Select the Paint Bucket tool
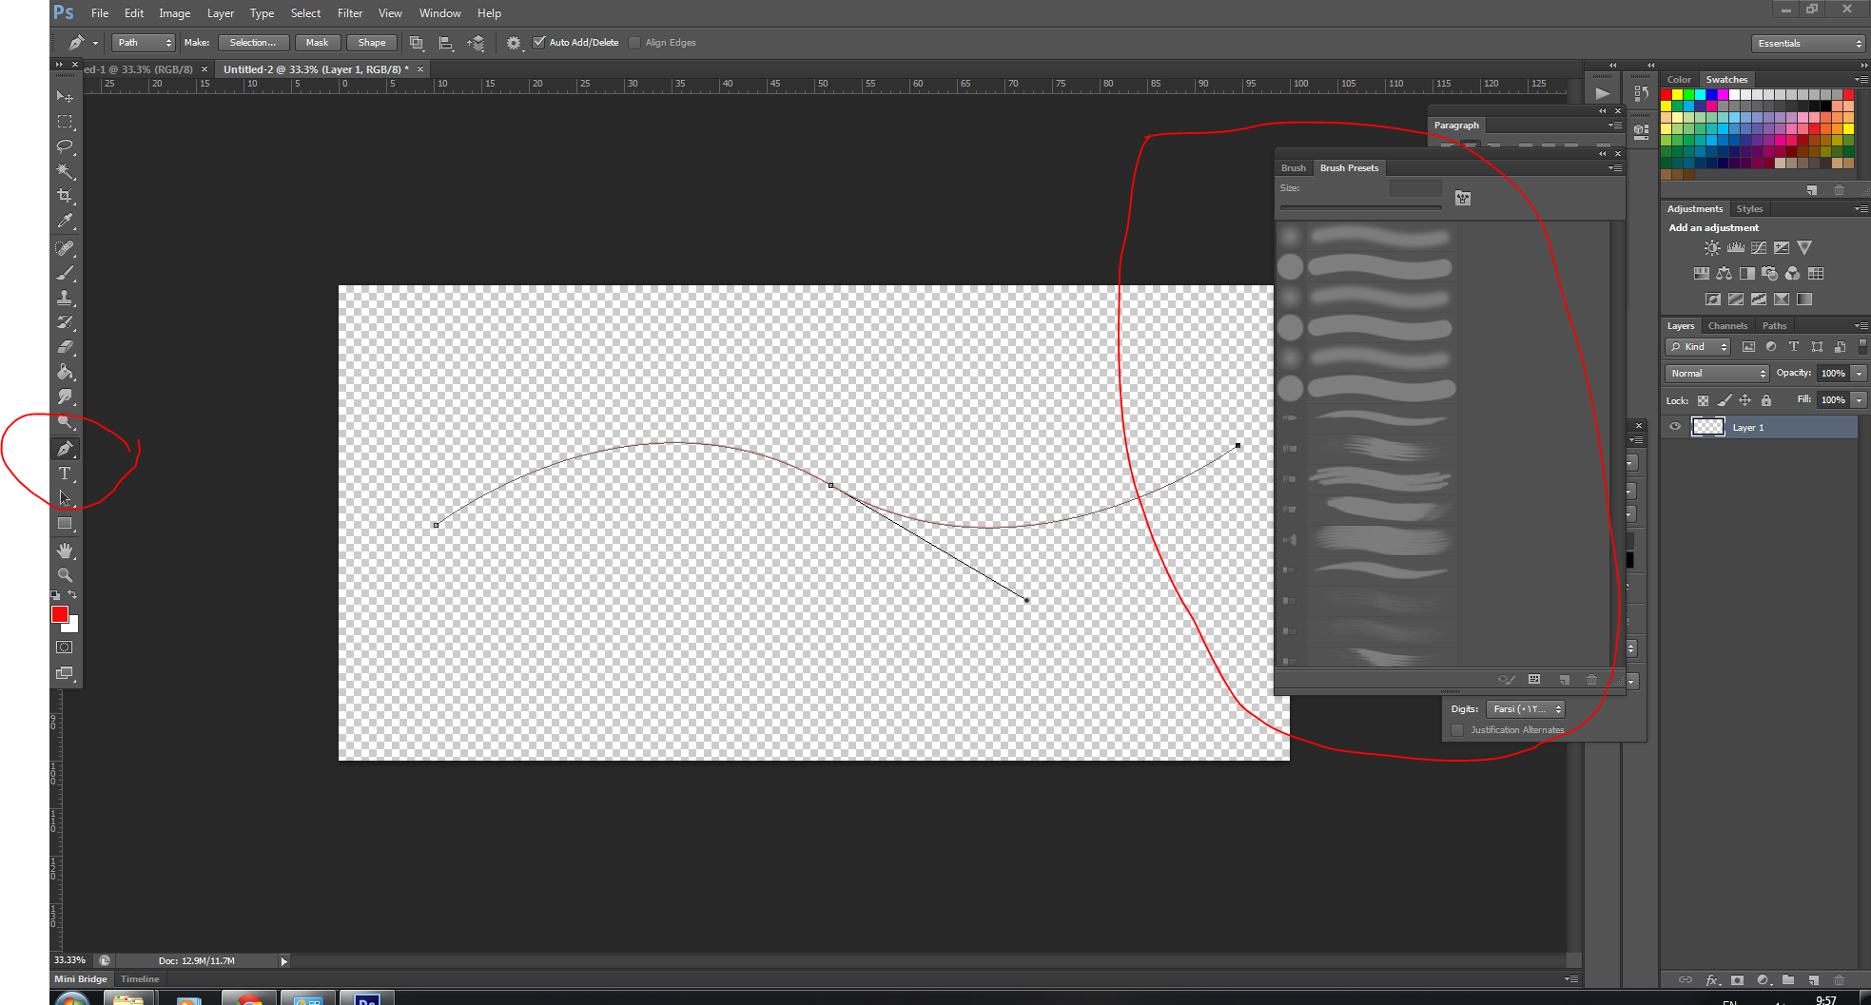Screen dimensions: 1871x1005 (x=65, y=372)
